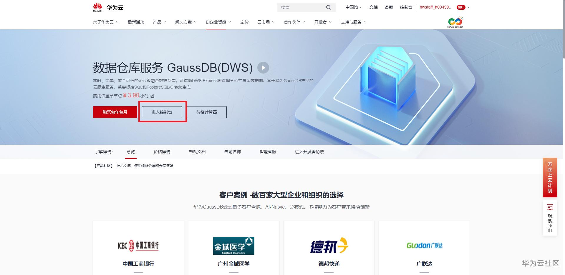Open the Huawei Connect logo

coord(455,22)
